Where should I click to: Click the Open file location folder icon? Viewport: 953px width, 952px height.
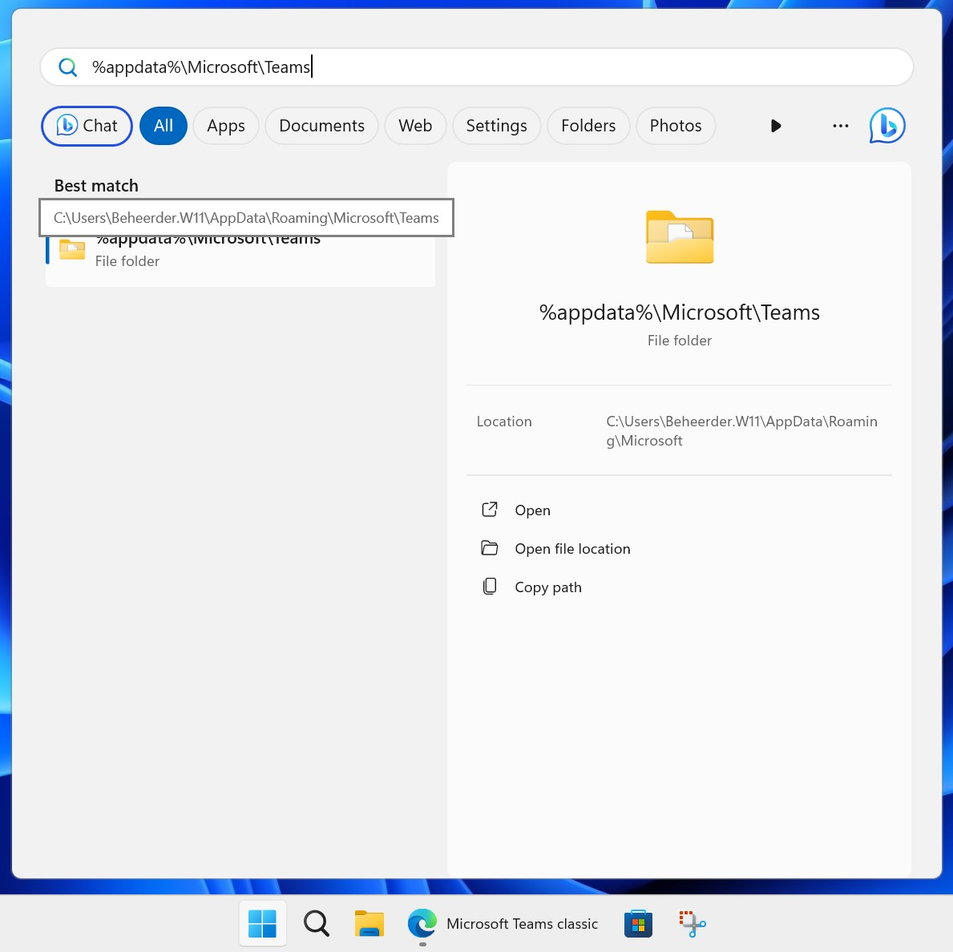489,548
